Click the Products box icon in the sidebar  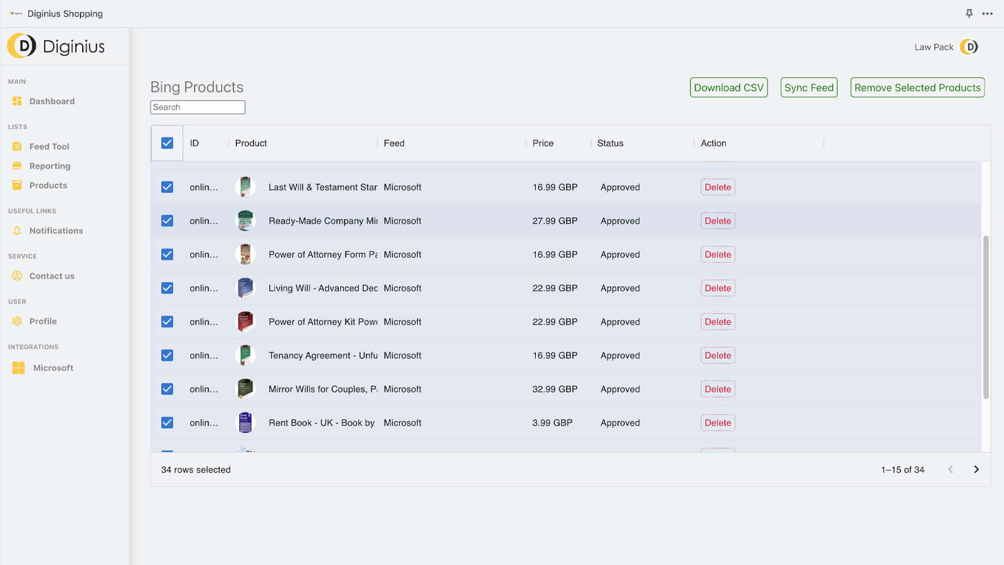point(17,185)
